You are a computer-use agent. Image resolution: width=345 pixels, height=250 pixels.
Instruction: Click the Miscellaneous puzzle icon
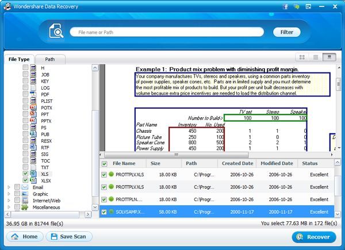25,207
